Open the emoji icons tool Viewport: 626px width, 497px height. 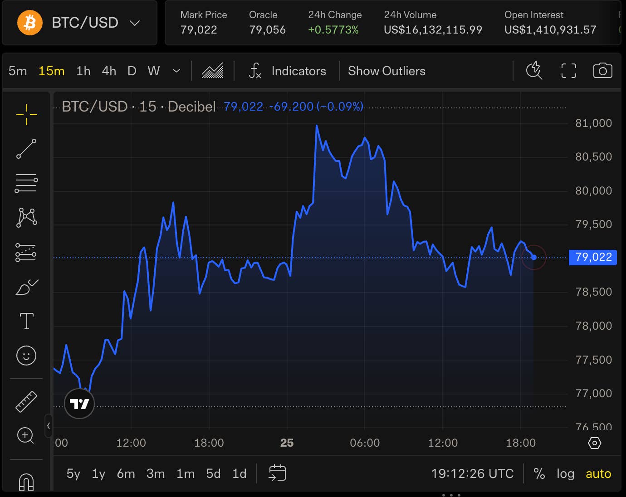click(26, 356)
